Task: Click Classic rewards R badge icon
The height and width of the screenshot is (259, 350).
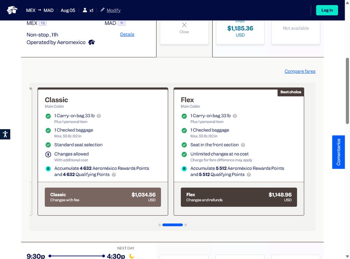Action: [48, 169]
